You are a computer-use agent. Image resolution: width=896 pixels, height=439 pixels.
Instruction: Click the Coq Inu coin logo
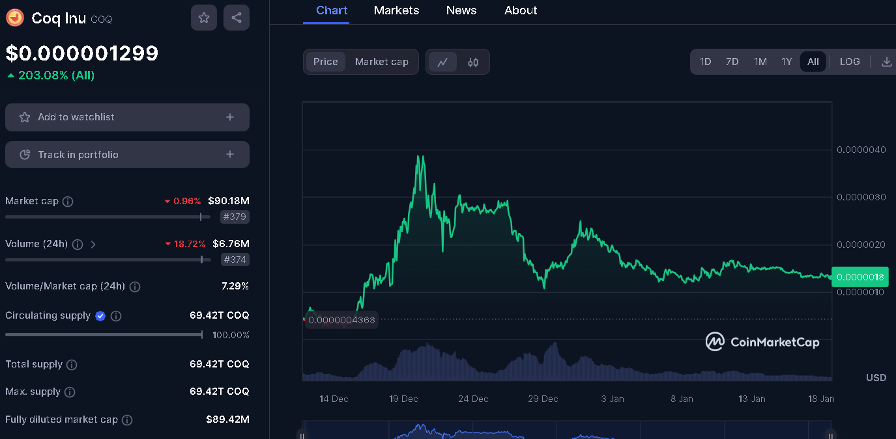pyautogui.click(x=14, y=18)
